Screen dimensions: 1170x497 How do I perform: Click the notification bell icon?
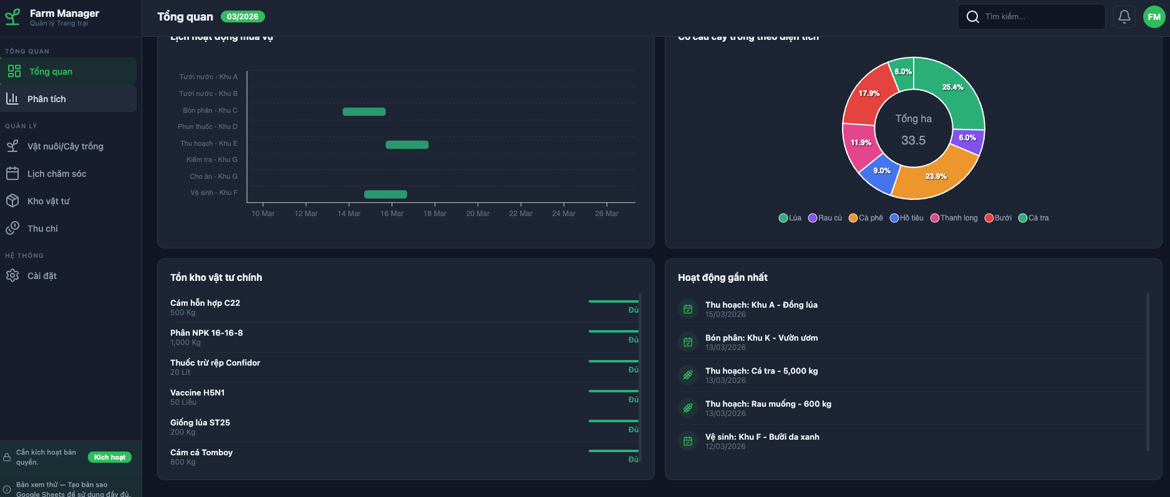click(x=1124, y=17)
